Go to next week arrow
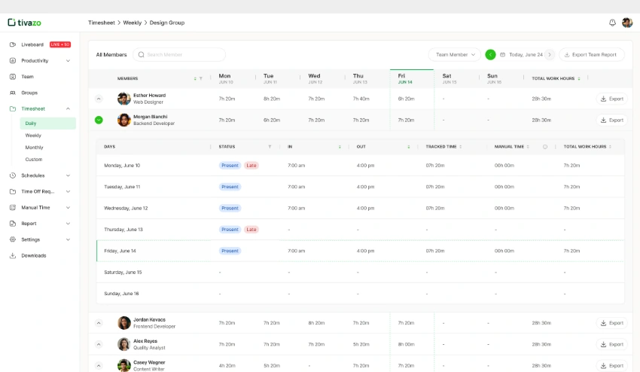 point(550,55)
